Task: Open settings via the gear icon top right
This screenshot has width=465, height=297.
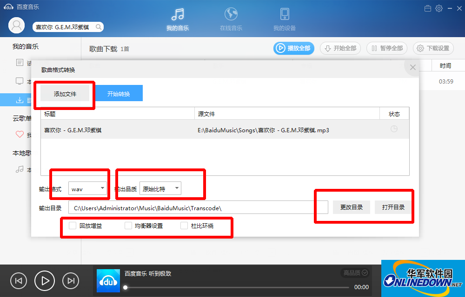Action: (x=438, y=8)
